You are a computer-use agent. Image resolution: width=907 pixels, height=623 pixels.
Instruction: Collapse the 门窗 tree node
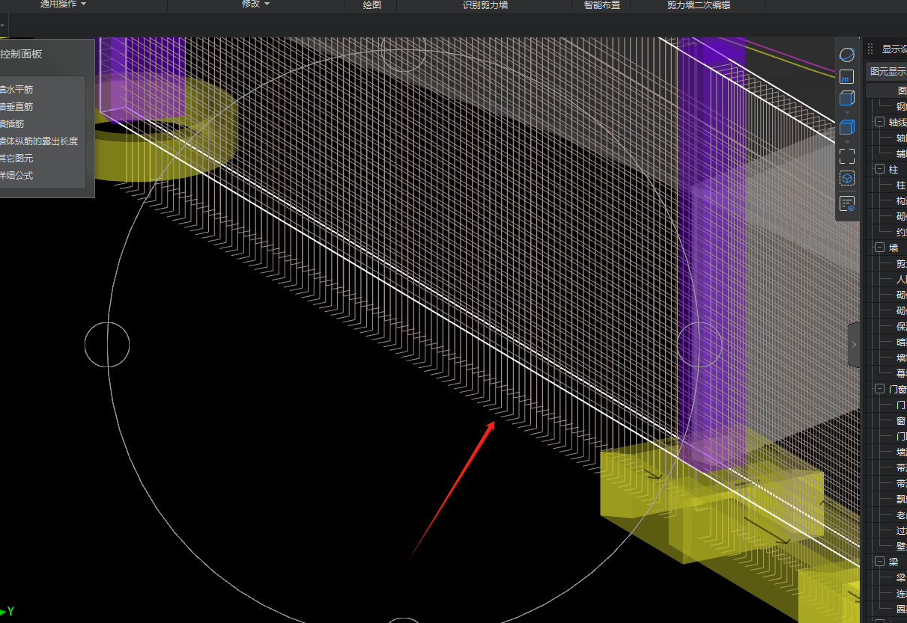pyautogui.click(x=879, y=389)
